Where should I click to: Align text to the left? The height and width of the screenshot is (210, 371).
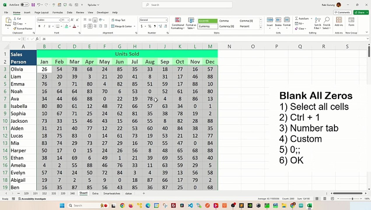[x=85, y=26]
